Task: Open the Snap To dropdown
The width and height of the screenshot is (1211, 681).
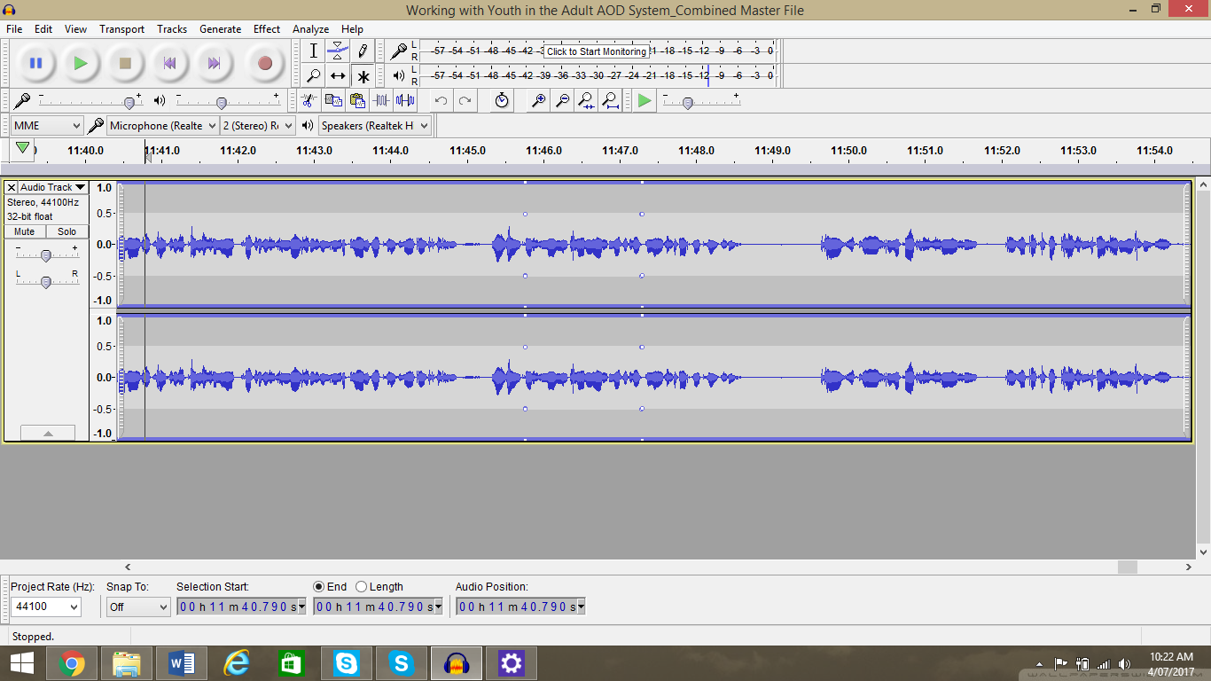Action: point(137,607)
